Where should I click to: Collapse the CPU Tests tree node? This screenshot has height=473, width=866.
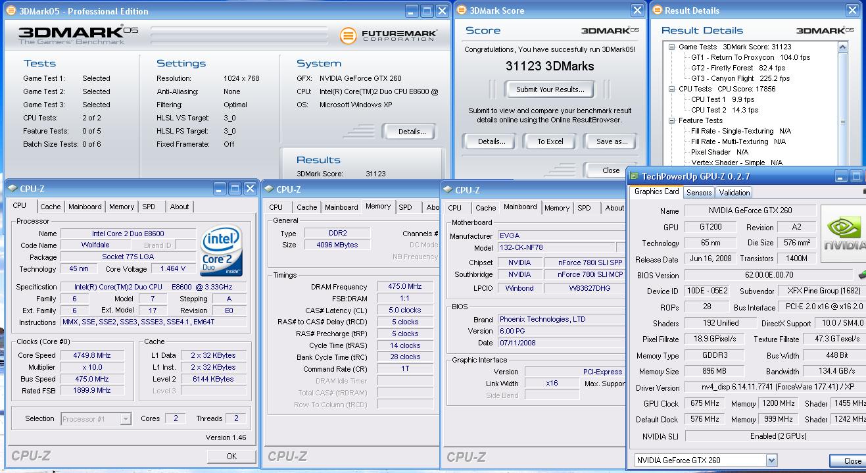coord(672,89)
